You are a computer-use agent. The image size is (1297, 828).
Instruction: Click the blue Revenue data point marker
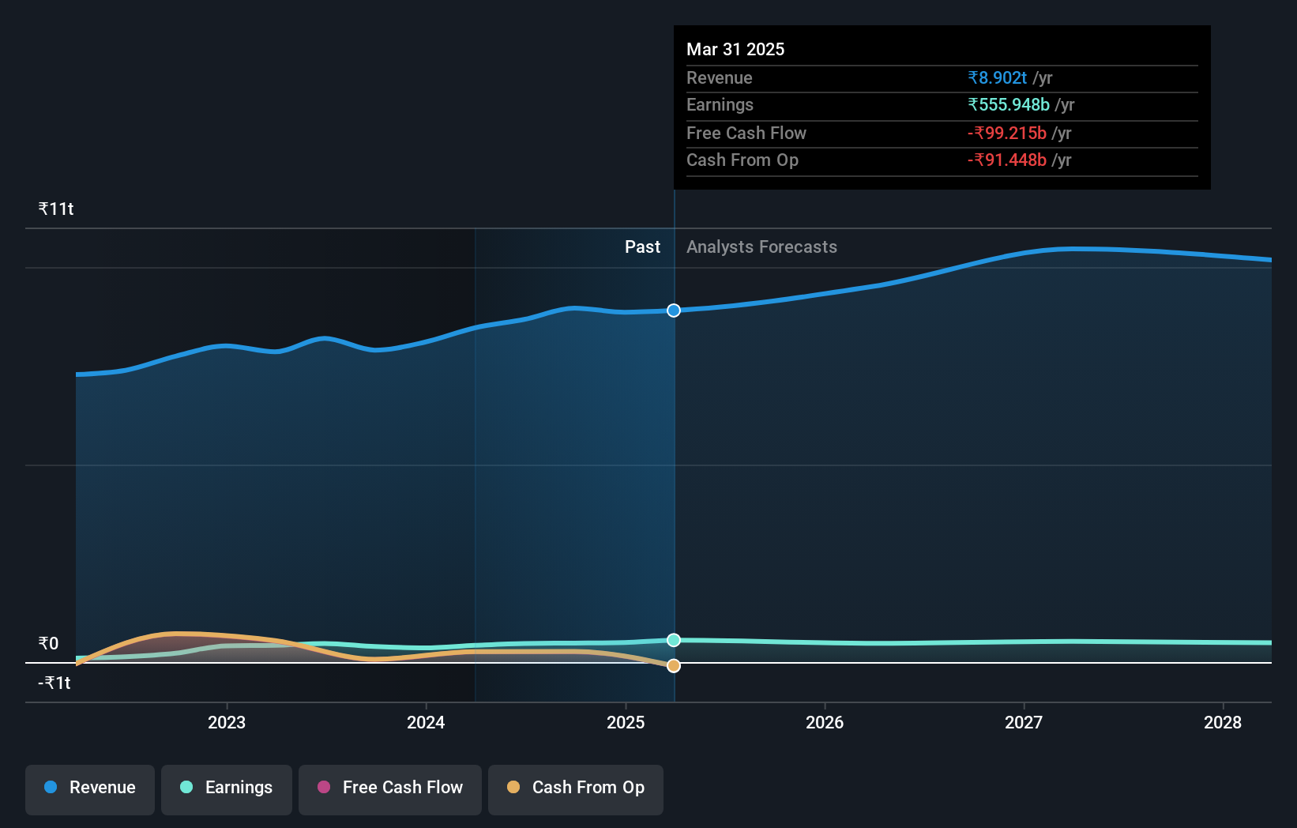674,310
